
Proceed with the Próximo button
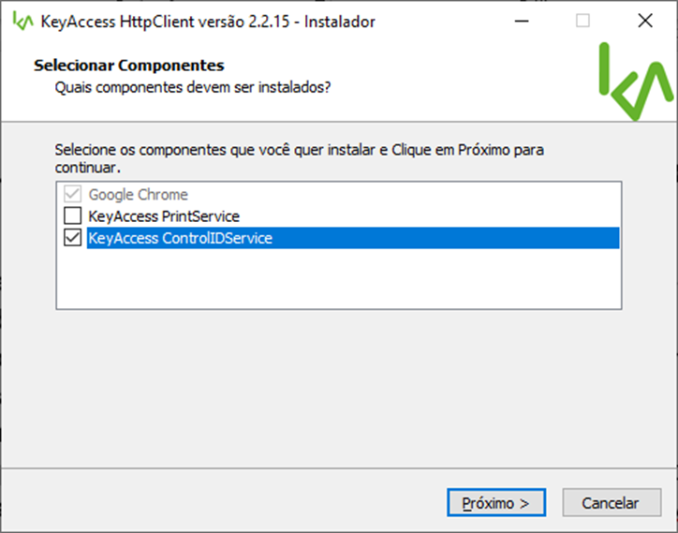coord(496,503)
